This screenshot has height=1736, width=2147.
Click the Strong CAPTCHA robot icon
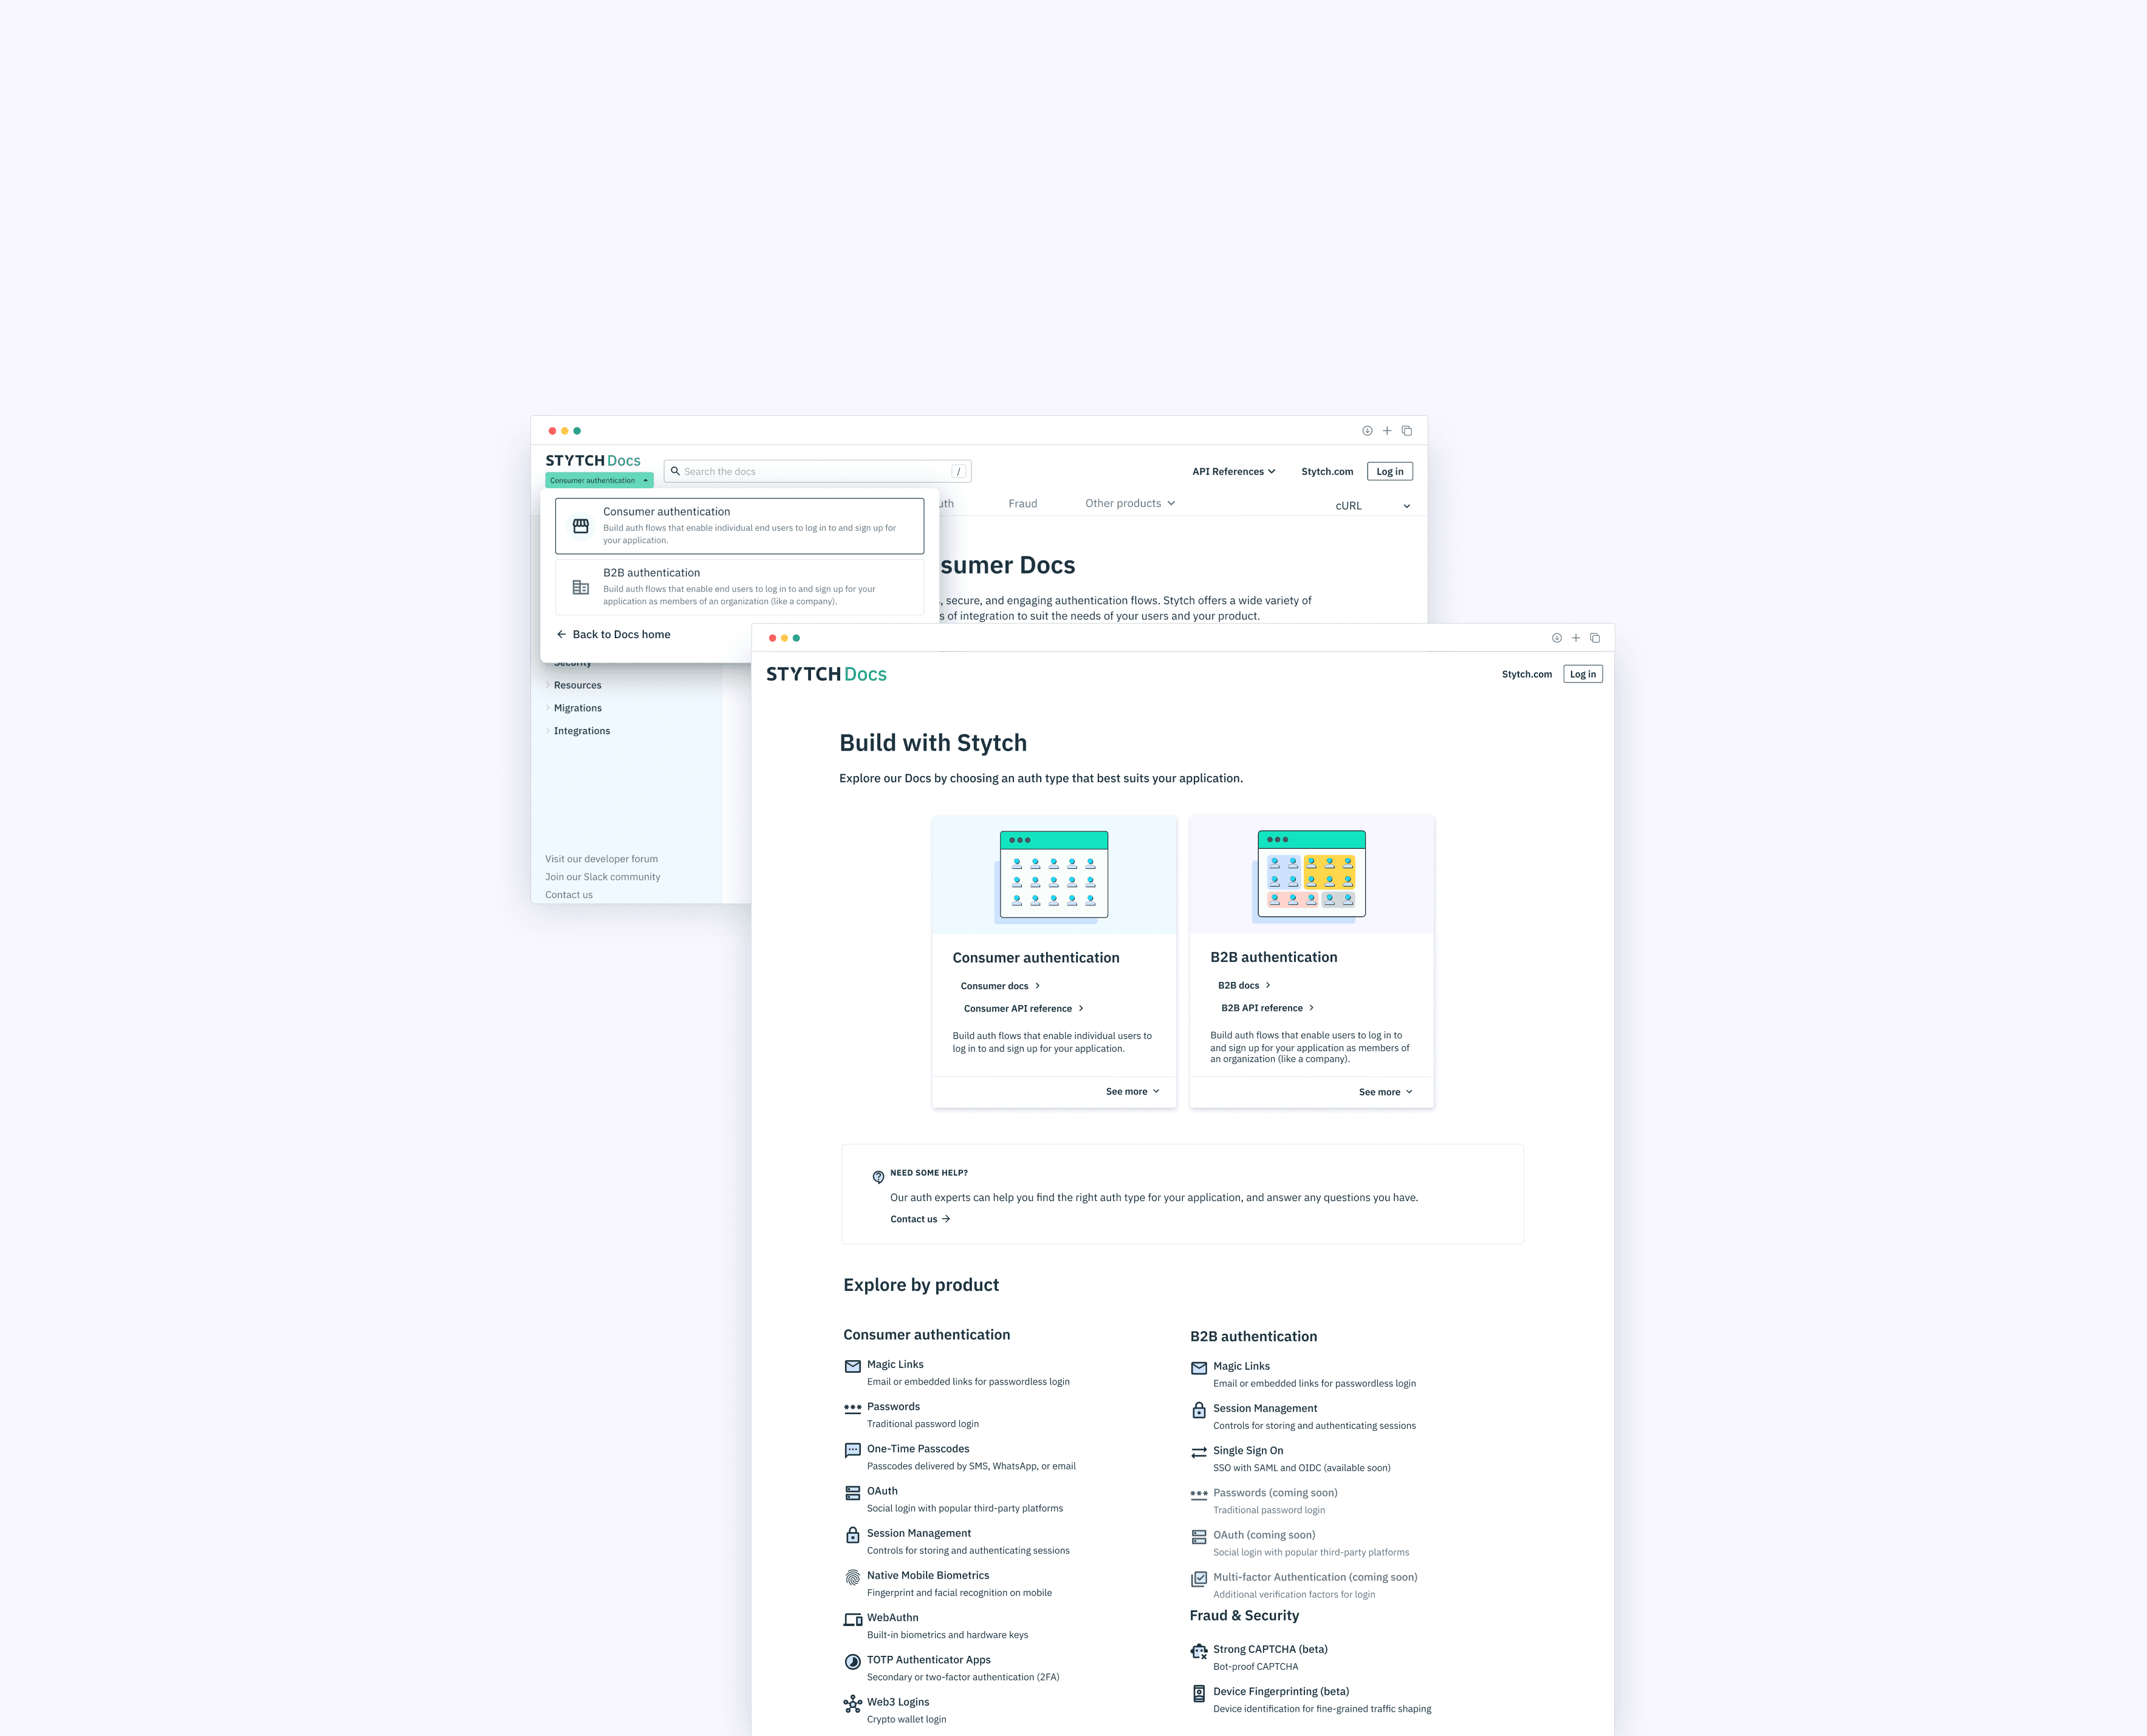pyautogui.click(x=1199, y=1651)
